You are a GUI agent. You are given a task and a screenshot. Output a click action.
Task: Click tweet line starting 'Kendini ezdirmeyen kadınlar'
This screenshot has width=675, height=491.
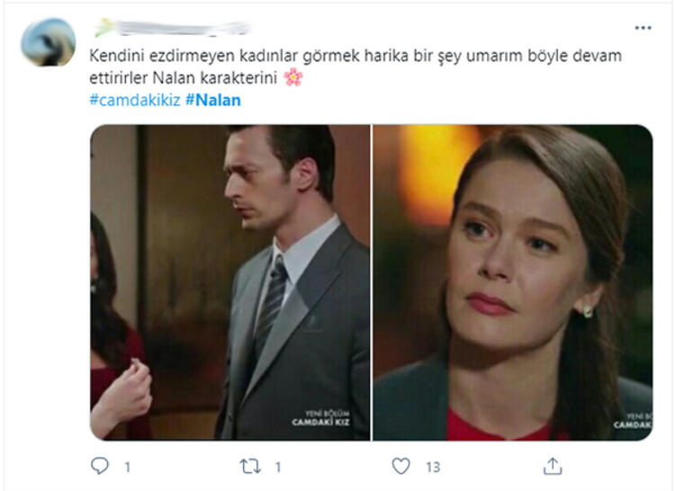[355, 56]
